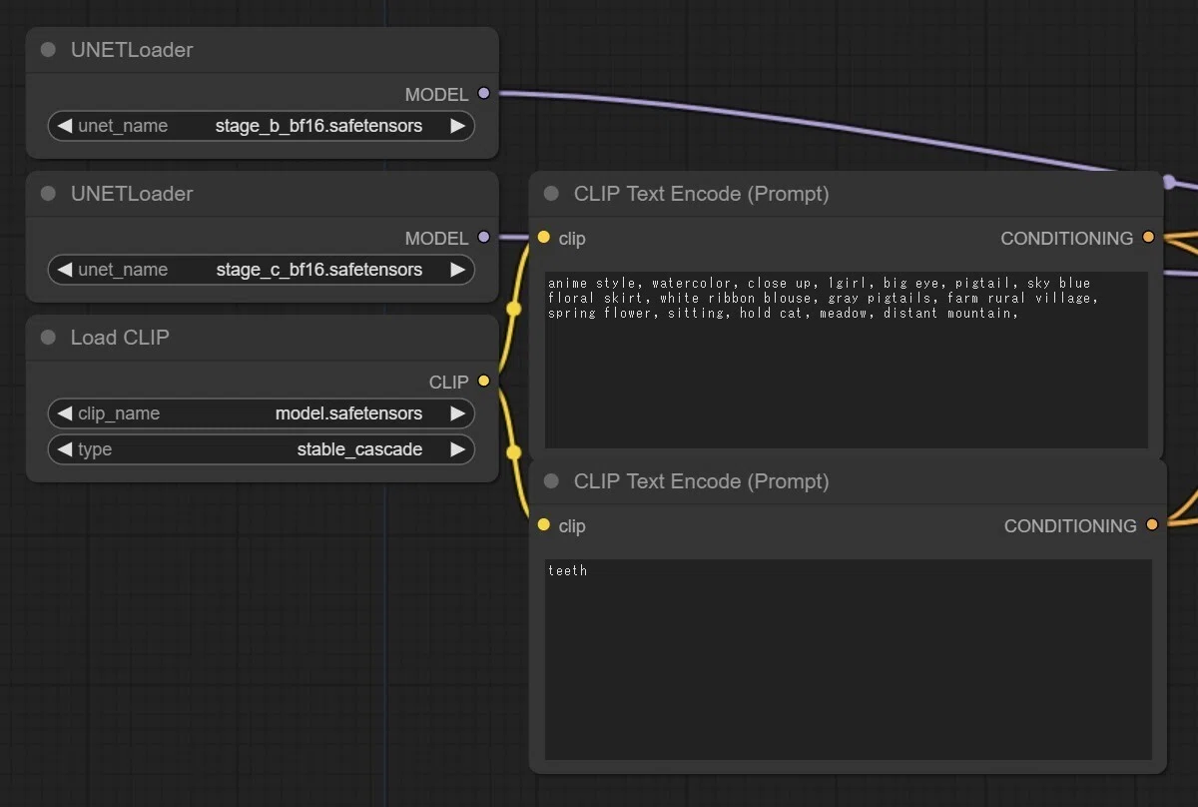Click the clip input label on anime prompt node

572,239
